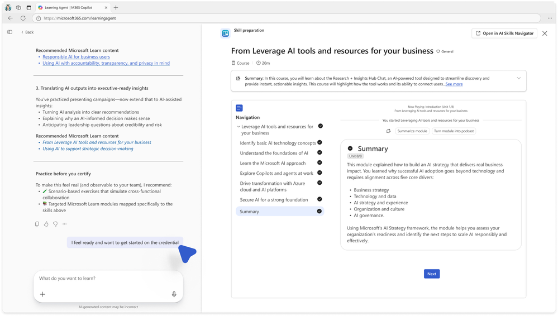Toggle the sidebar panel icon

(10, 32)
